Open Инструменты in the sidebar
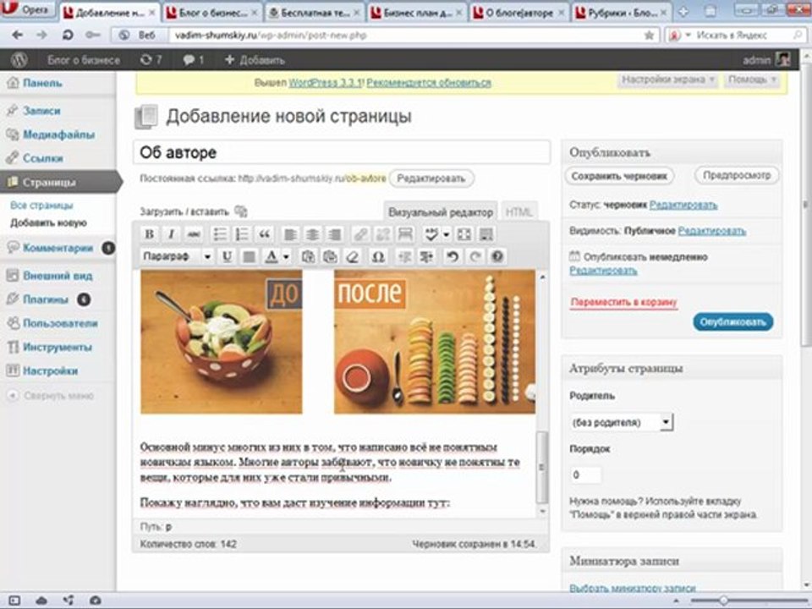This screenshot has width=812, height=609. [58, 347]
